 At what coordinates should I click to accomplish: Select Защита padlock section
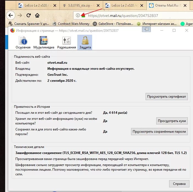click(x=85, y=42)
